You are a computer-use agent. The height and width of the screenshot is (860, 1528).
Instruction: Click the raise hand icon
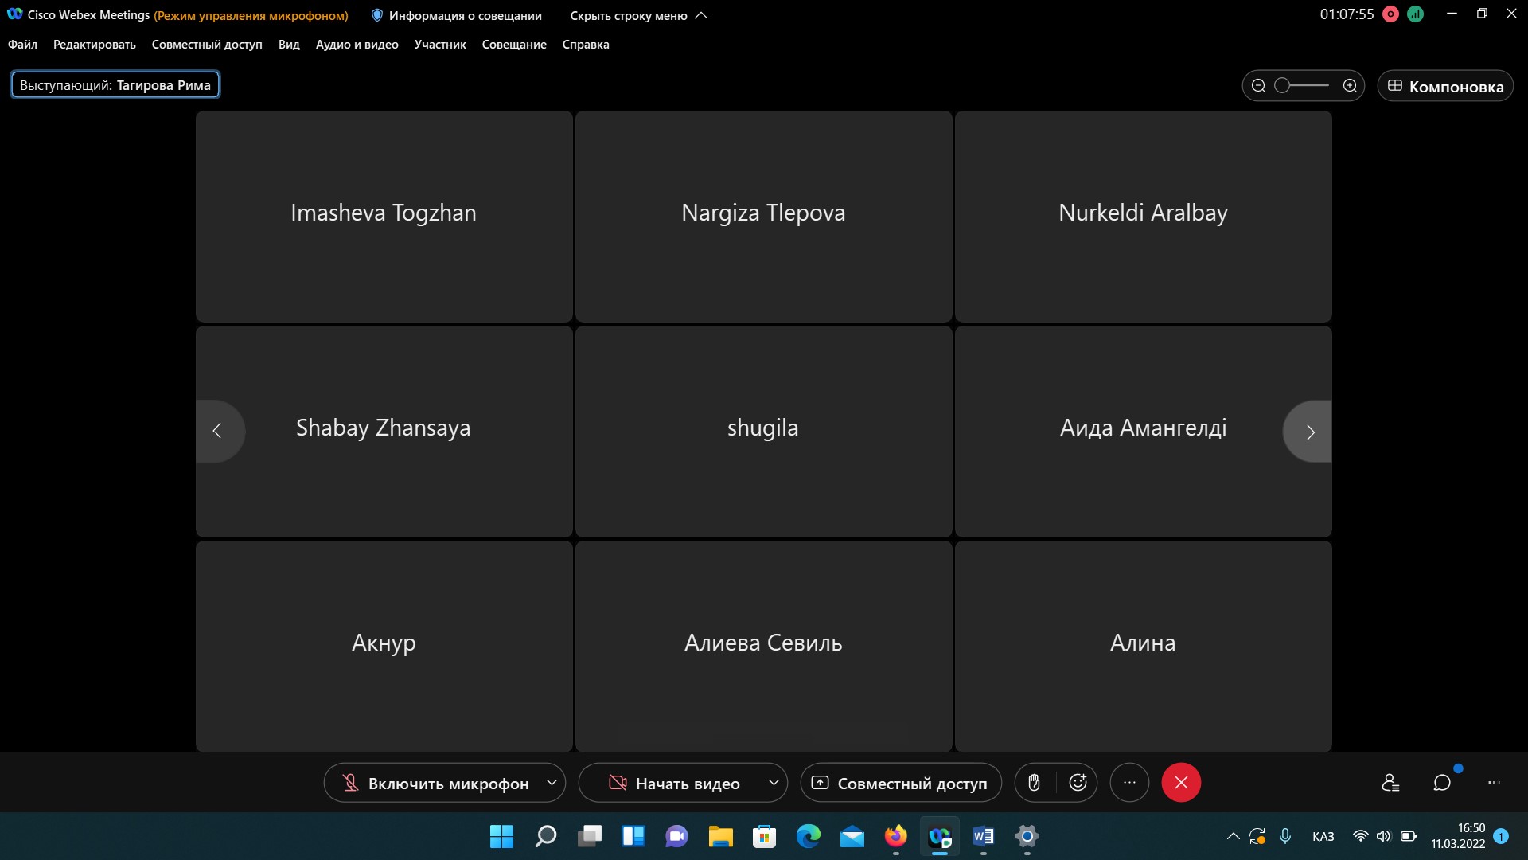1034,783
